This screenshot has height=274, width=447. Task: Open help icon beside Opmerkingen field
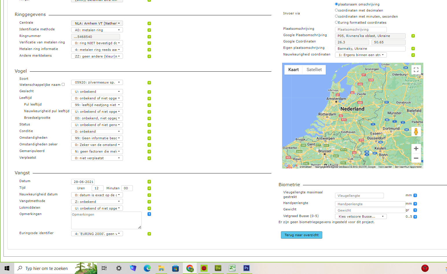(149, 214)
